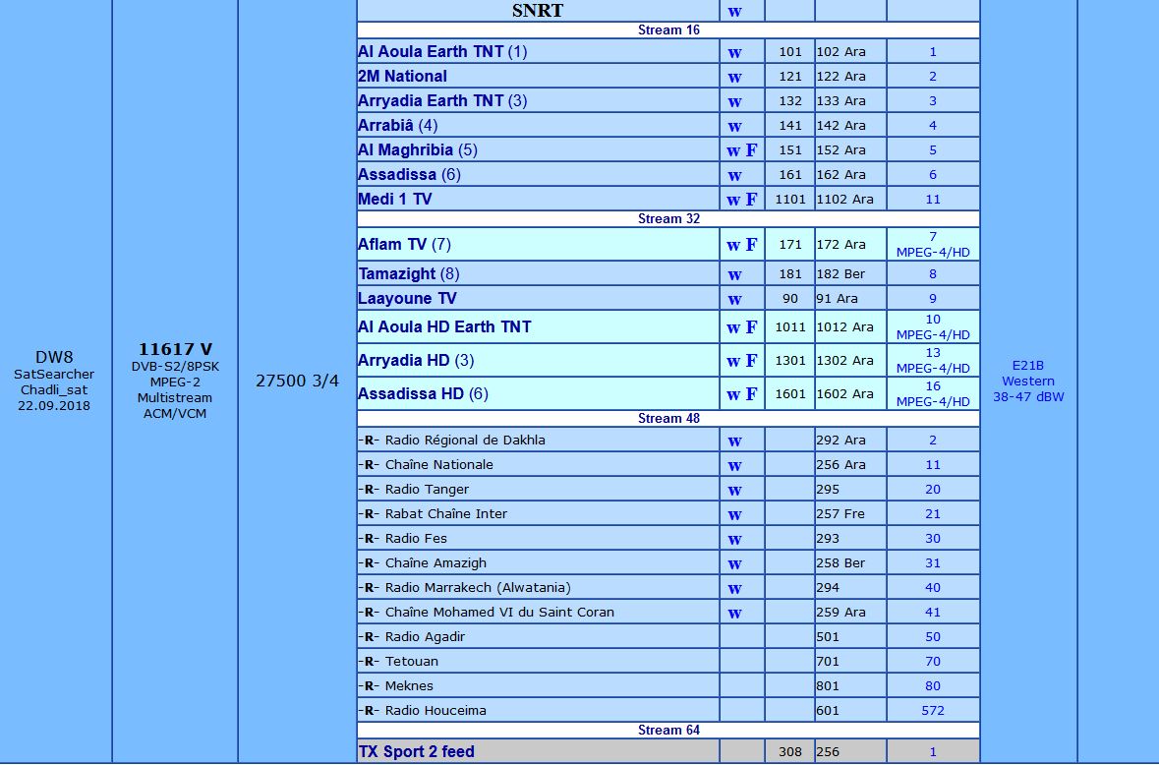Open the Aflam TV channel link
The height and width of the screenshot is (765, 1159).
click(392, 245)
